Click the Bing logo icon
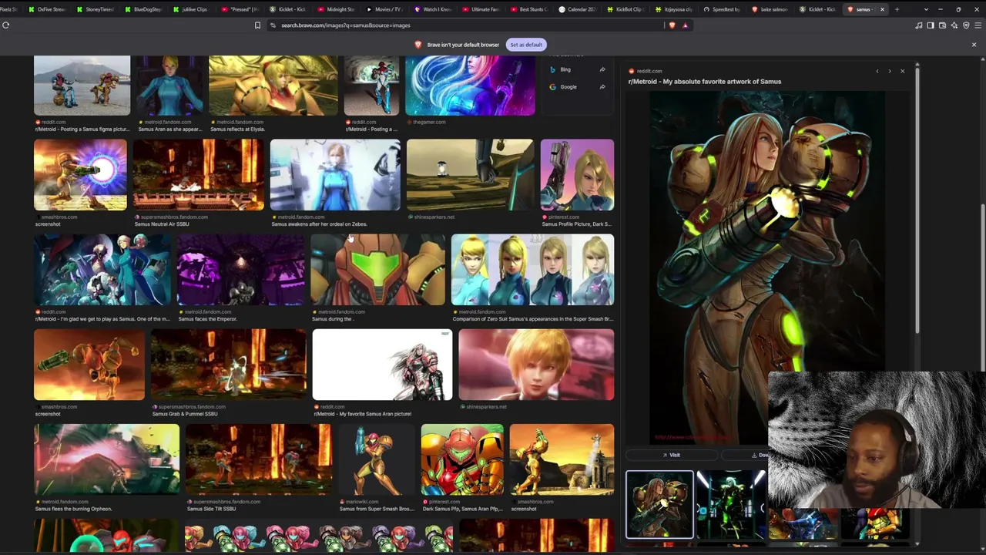Viewport: 986px width, 555px height. 552,69
